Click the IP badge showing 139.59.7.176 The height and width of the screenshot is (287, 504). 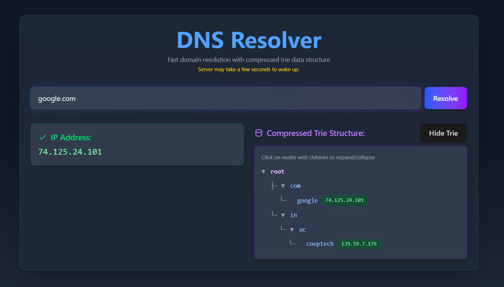(x=359, y=244)
